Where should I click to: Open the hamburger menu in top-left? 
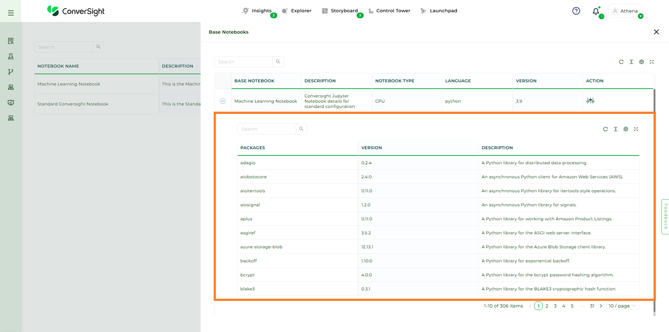(11, 13)
